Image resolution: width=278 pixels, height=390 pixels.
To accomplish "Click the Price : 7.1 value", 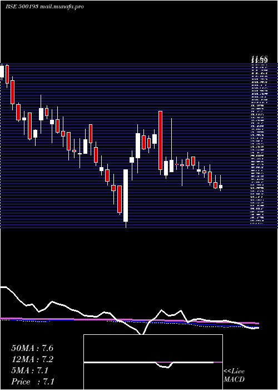I will (33, 382).
